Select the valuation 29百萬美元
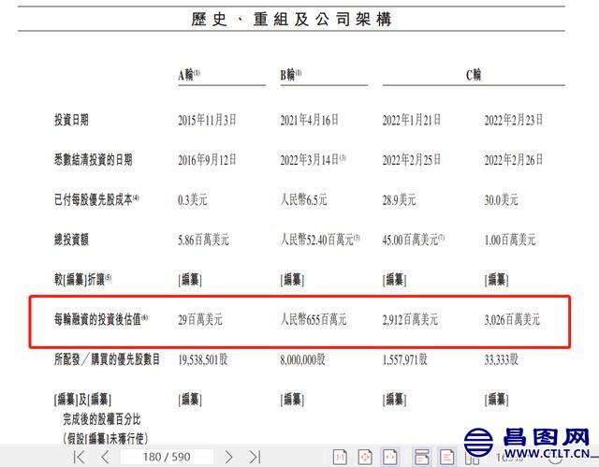Viewport: 599px width, 467px height. point(200,319)
